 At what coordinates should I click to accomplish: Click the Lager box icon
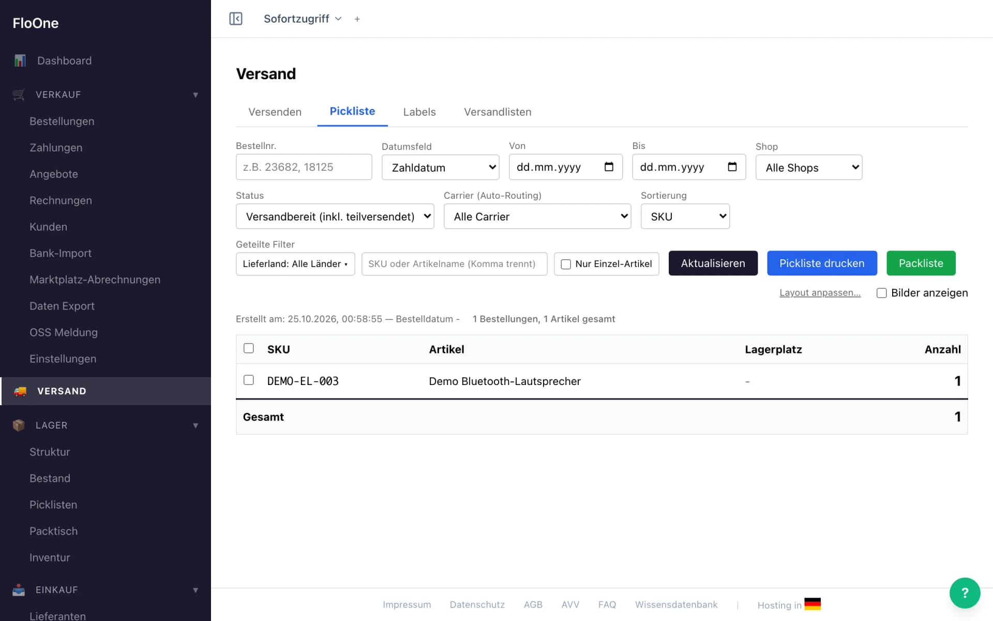coord(19,425)
